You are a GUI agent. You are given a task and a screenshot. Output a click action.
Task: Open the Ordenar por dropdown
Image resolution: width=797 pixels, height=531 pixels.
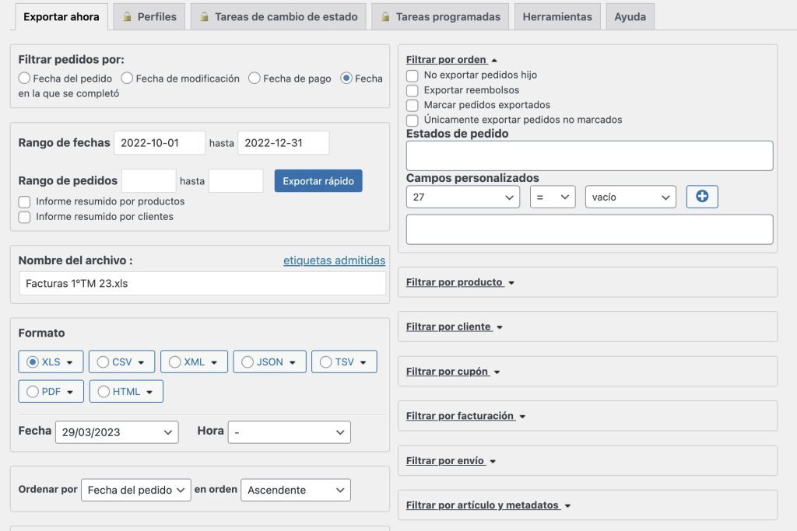tap(135, 490)
